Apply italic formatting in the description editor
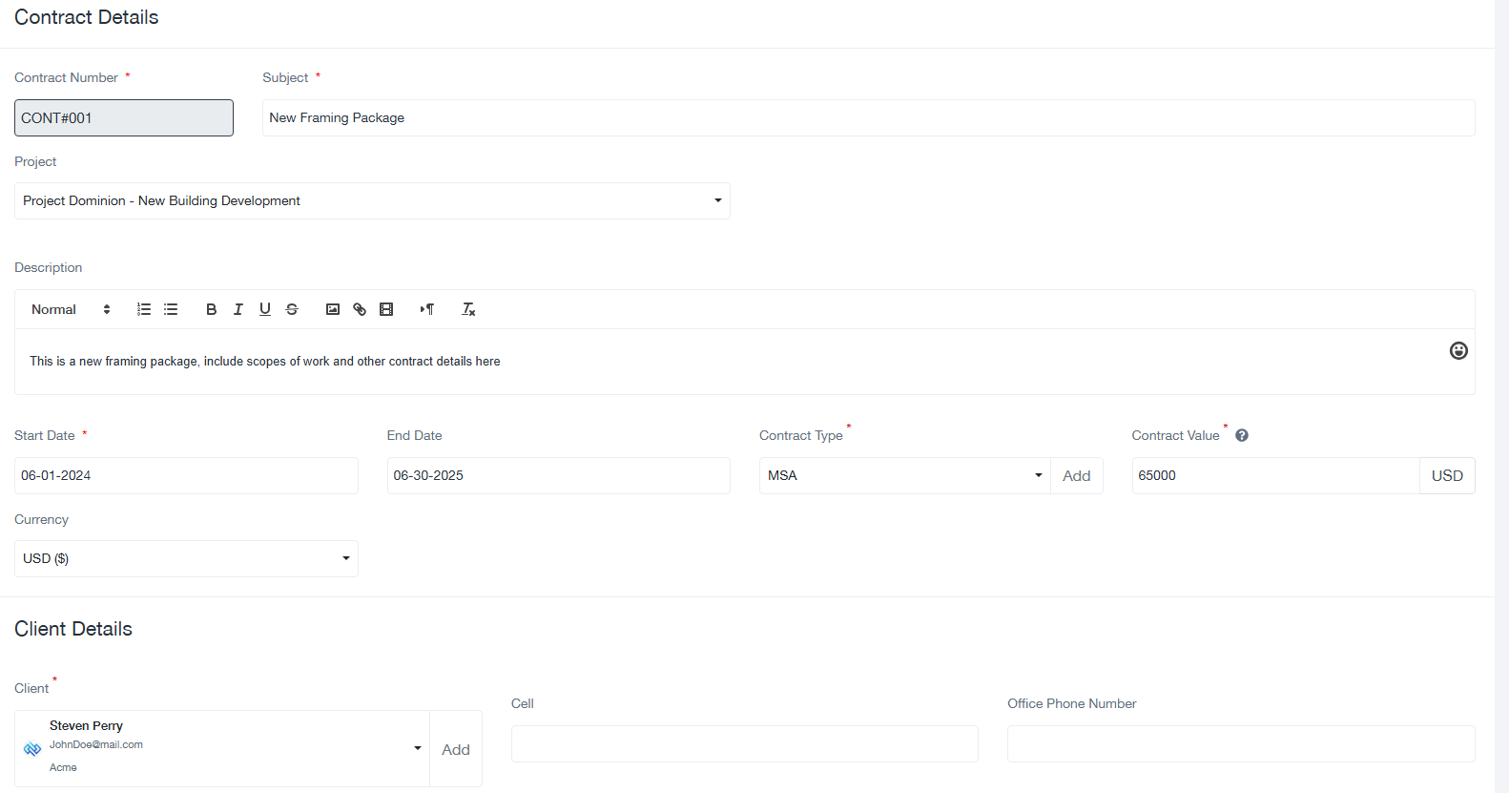Screen dimensions: 1509x793 [238, 309]
